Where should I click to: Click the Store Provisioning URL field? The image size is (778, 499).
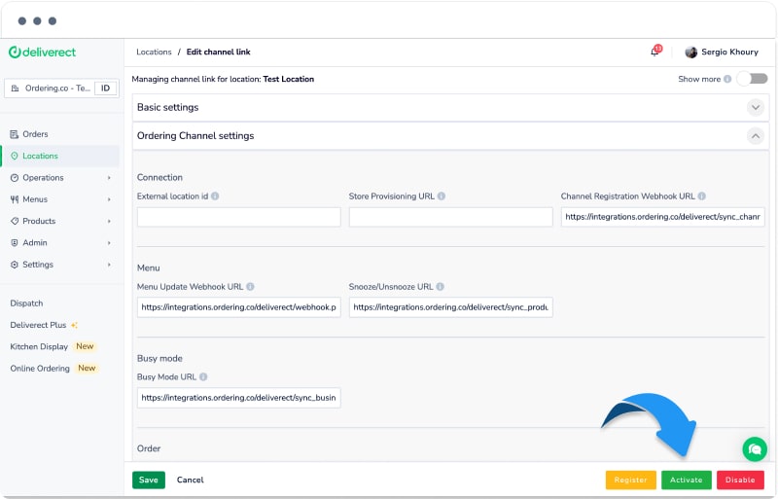point(450,217)
